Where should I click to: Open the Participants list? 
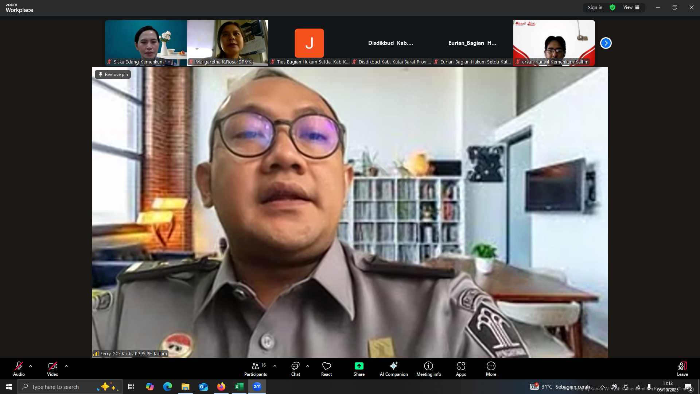[256, 368]
